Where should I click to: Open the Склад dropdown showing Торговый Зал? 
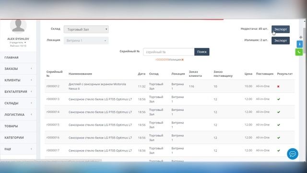point(86,29)
